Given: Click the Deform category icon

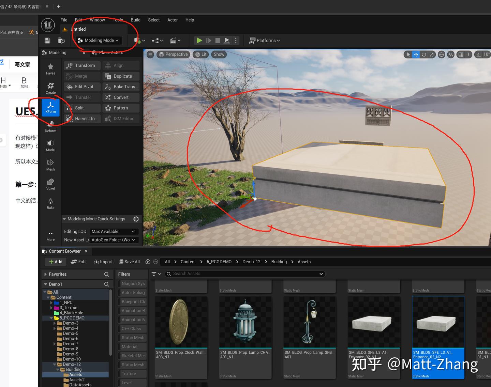Looking at the screenshot, I should point(50,126).
